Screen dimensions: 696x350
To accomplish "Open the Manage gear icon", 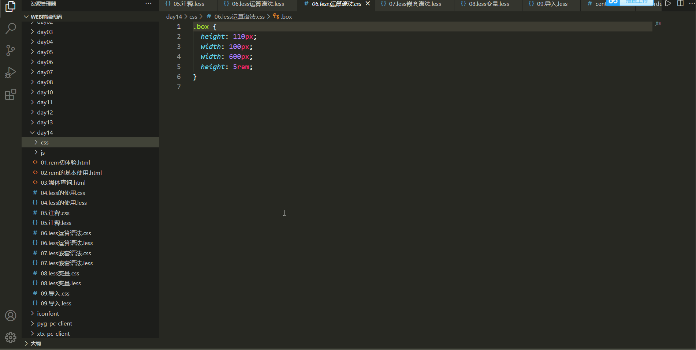I will (x=11, y=338).
